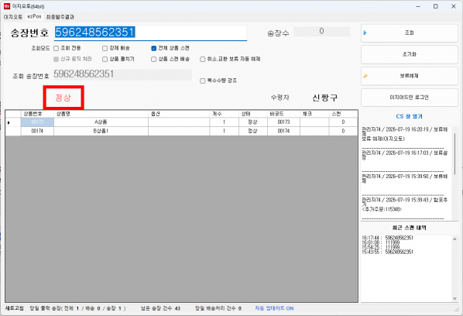Click the 송장번호 input field
The width and height of the screenshot is (463, 316).
click(151, 33)
